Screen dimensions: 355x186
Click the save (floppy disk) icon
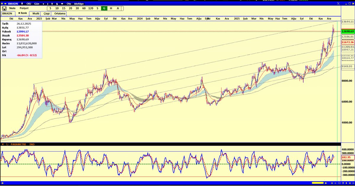(4, 8)
